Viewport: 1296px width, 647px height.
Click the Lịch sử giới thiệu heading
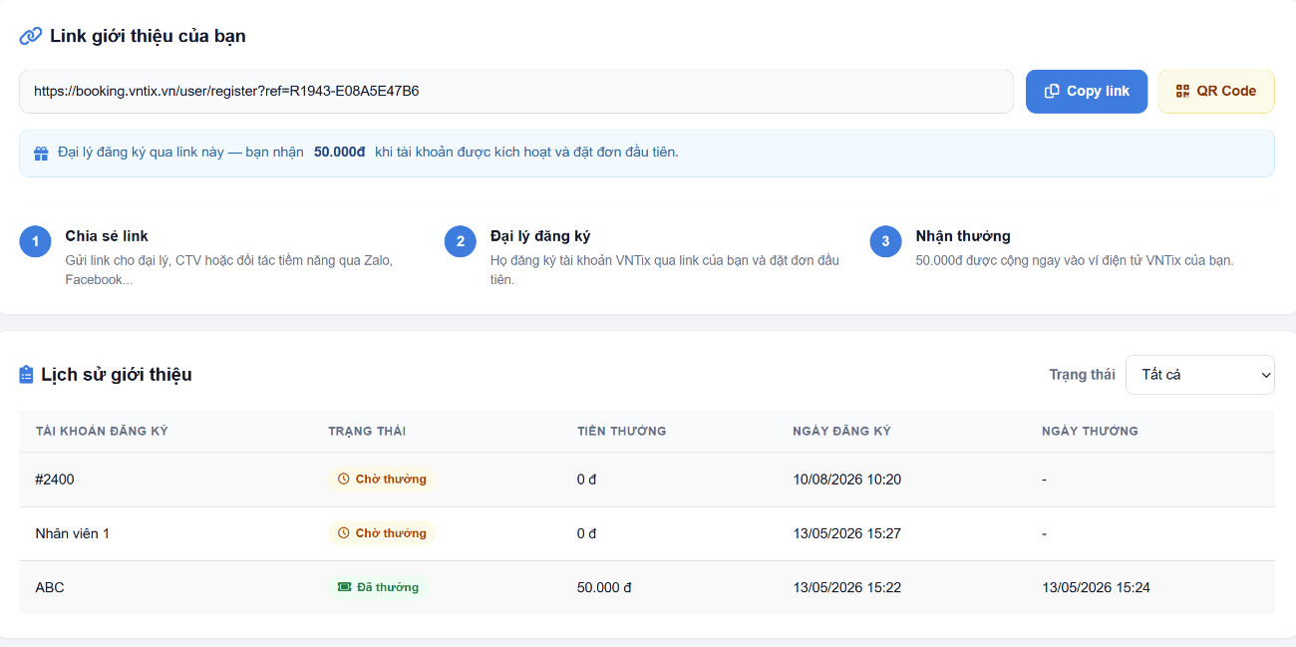[117, 375]
